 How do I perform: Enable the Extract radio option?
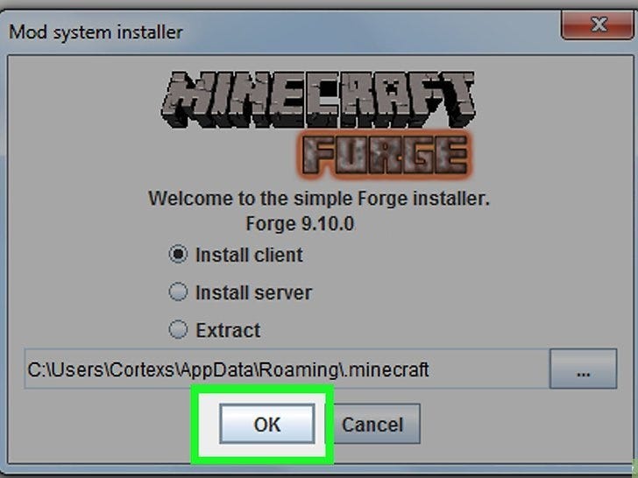point(178,329)
